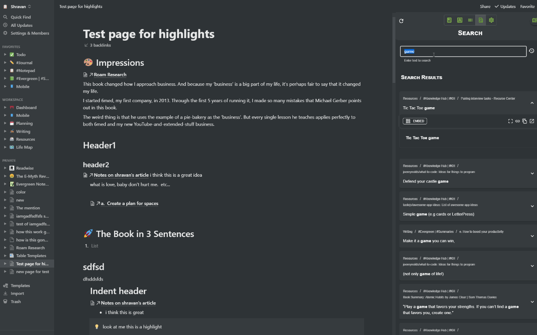The image size is (537, 335).
Task: Open the embed in a new window
Action: [x=532, y=121]
